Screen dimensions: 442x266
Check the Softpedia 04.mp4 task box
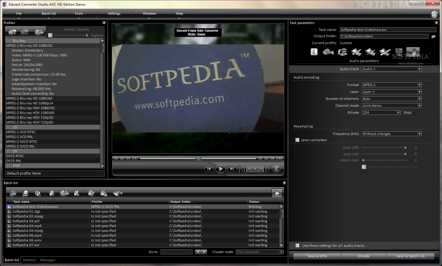point(9,226)
